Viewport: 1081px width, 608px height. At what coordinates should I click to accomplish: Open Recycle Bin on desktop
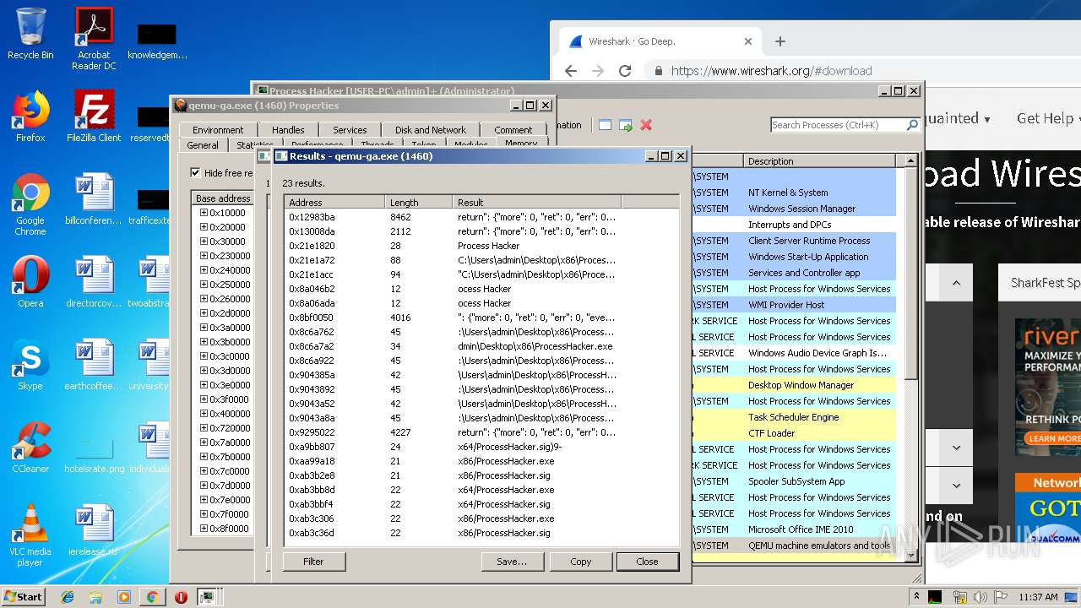click(30, 34)
